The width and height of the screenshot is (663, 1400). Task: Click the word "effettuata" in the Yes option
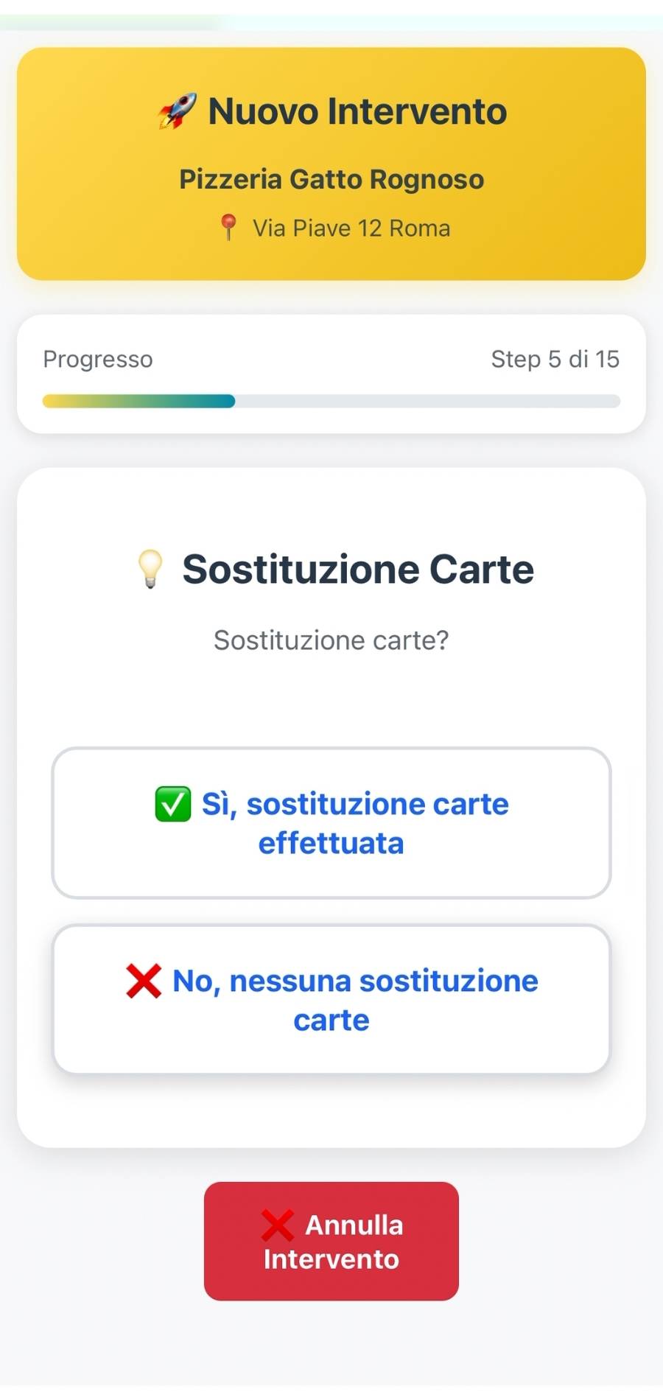331,844
